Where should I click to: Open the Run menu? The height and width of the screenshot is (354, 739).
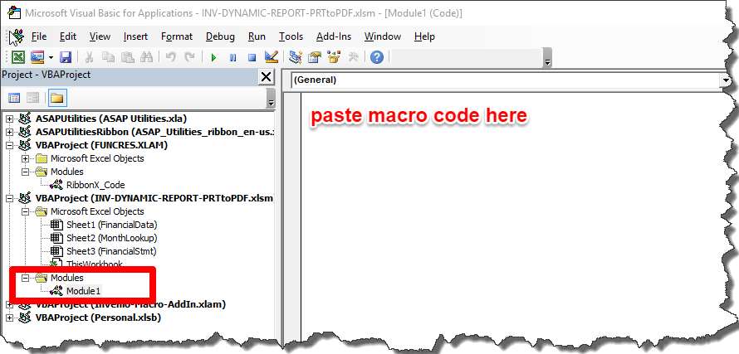[257, 36]
